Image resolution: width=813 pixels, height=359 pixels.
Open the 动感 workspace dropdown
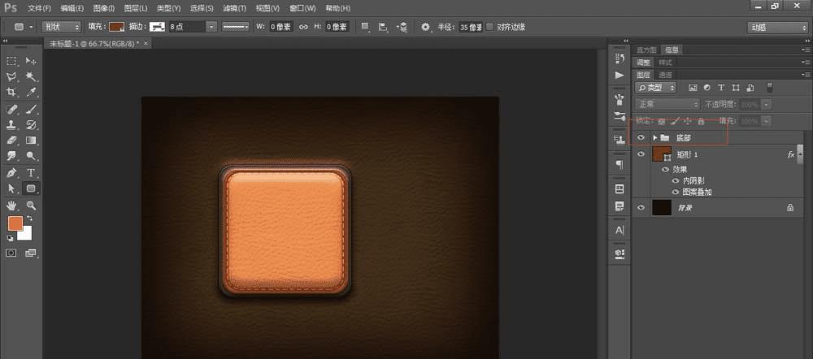(x=776, y=27)
